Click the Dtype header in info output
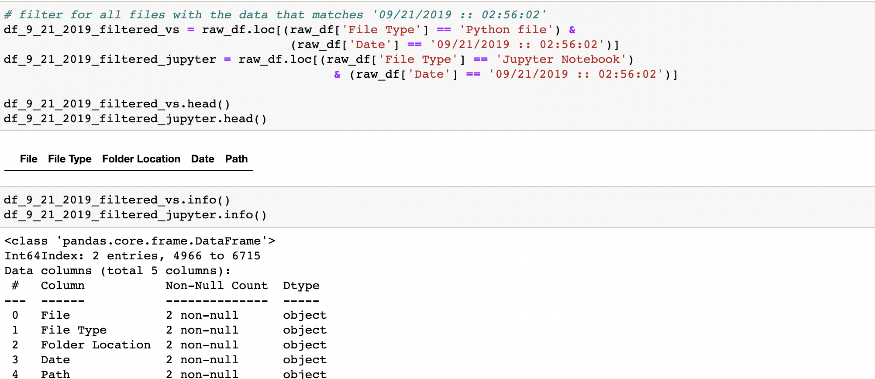The width and height of the screenshot is (875, 379). pos(301,286)
